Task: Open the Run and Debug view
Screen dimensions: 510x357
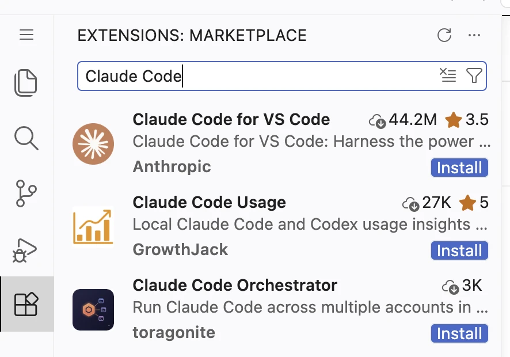Action: tap(25, 250)
